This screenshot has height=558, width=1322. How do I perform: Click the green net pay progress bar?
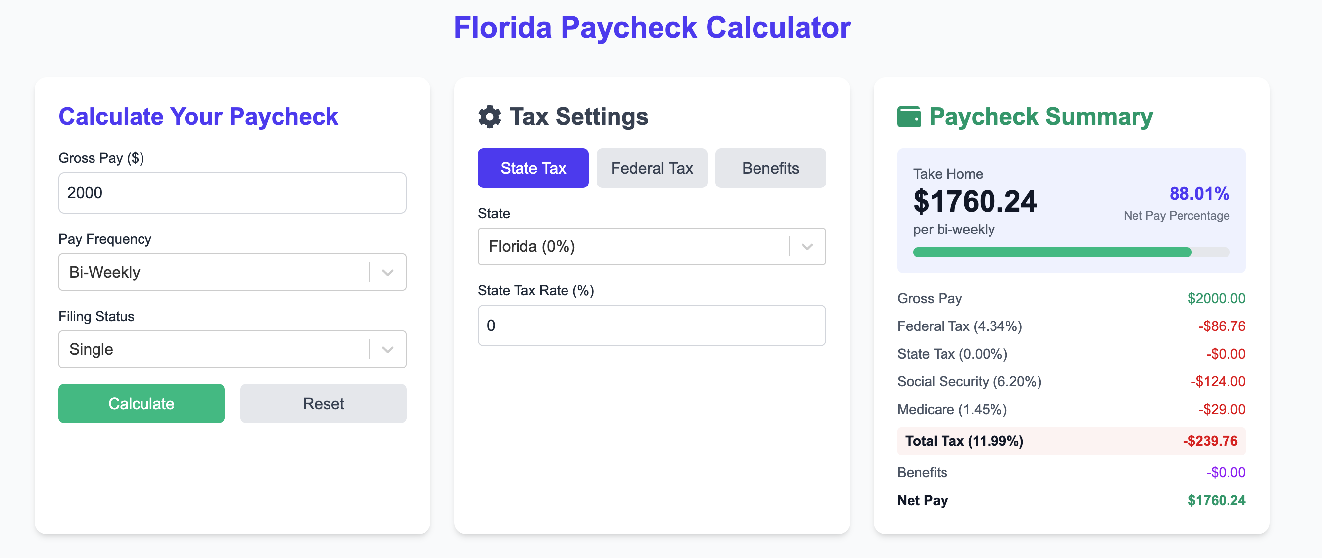(1052, 252)
